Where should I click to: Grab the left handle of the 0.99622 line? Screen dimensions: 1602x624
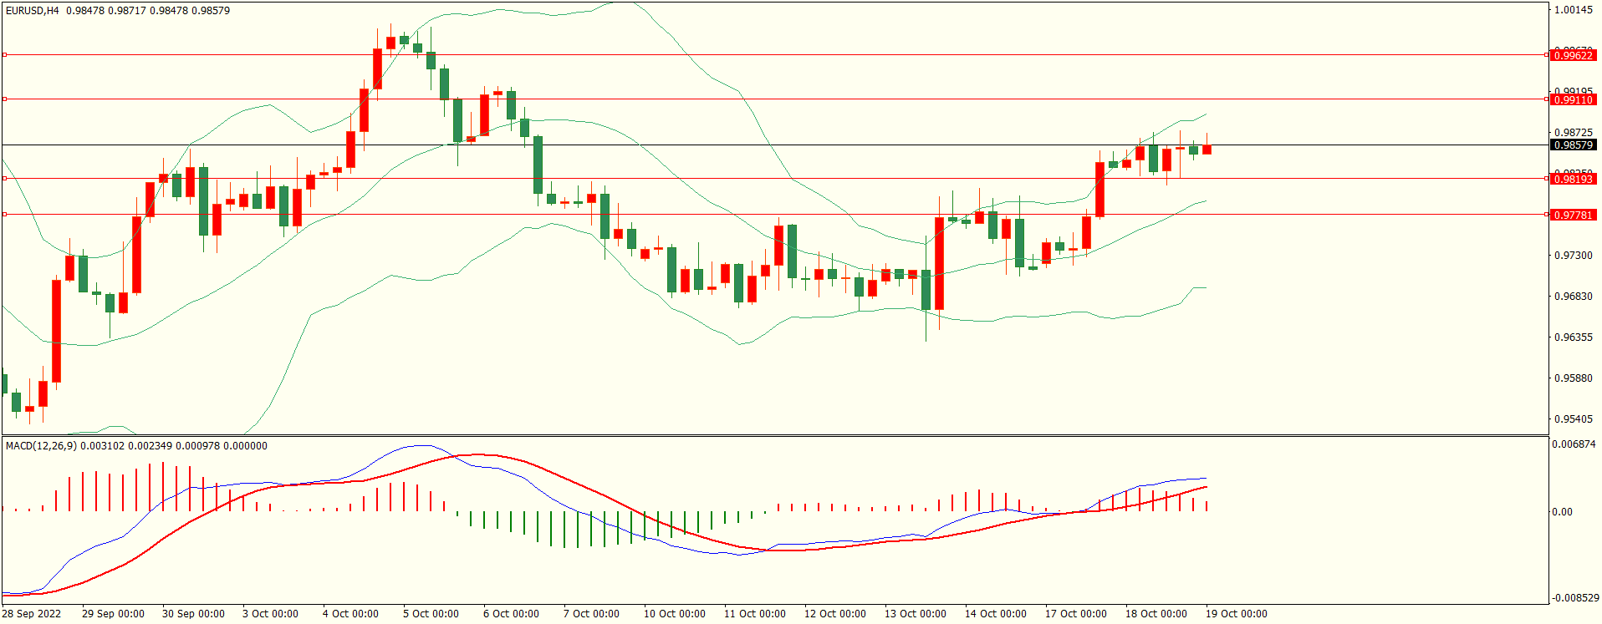tap(4, 55)
